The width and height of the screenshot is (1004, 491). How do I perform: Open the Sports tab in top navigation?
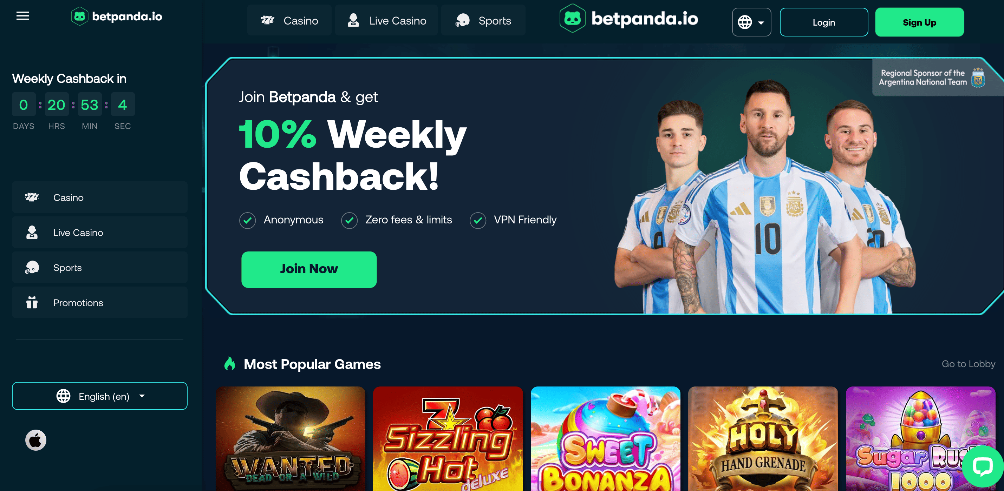483,20
